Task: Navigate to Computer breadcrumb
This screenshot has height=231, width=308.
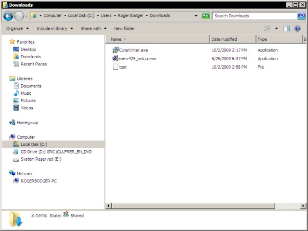Action: pyautogui.click(x=52, y=15)
